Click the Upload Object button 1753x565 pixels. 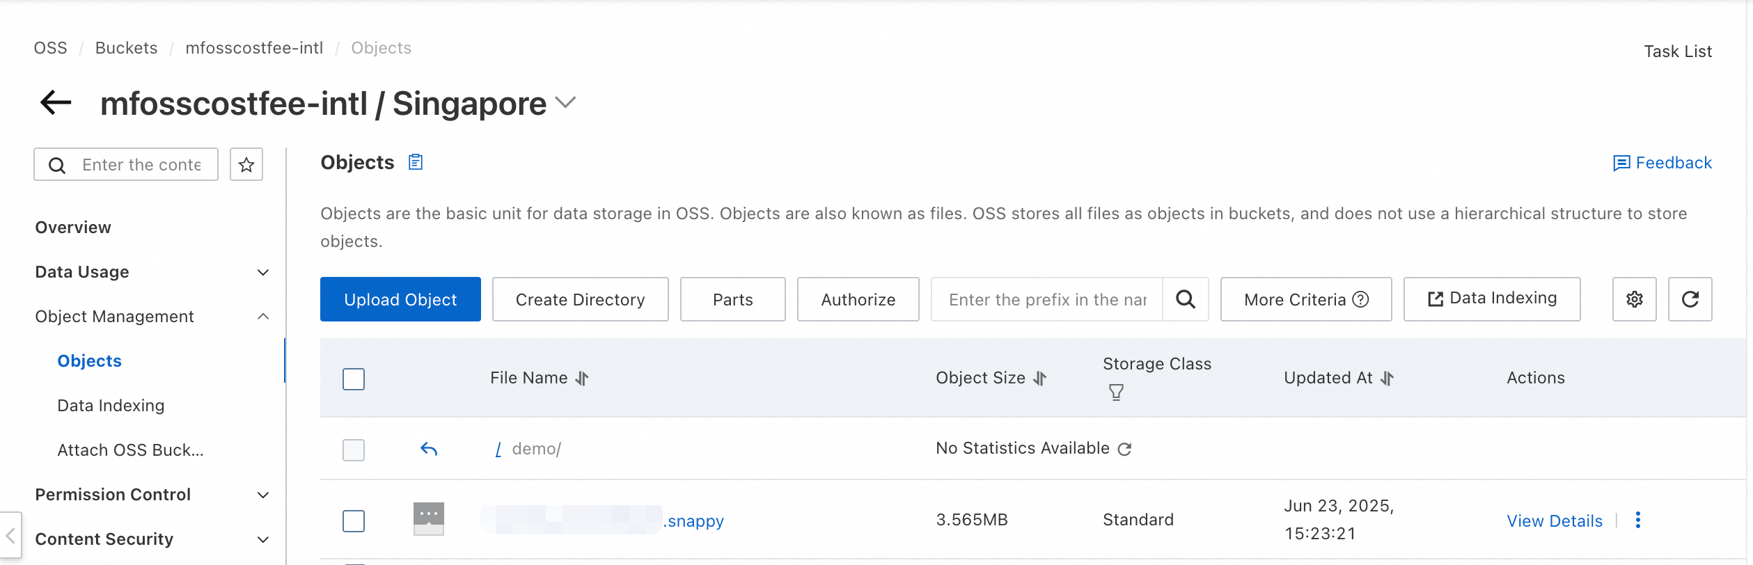400,300
